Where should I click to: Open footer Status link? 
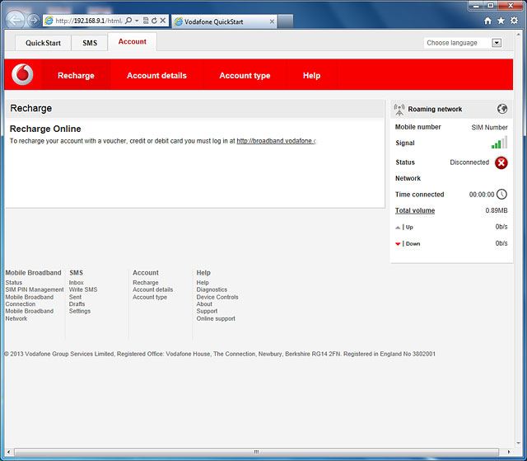[x=14, y=283]
